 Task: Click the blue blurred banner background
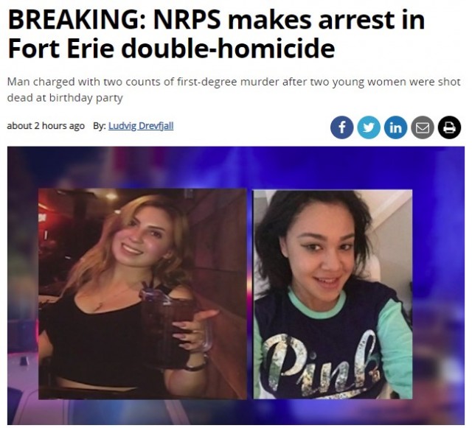pos(236,167)
